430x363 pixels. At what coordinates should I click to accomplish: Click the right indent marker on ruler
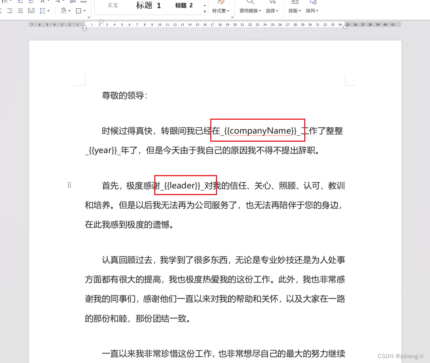pyautogui.click(x=345, y=27)
